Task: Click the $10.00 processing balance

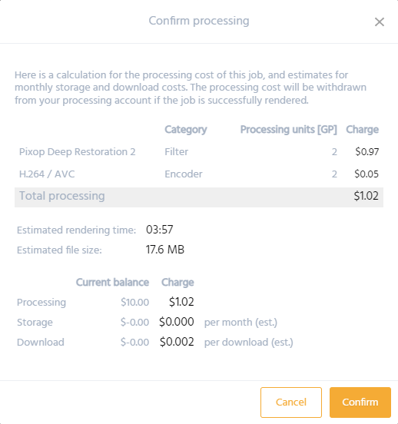Action: click(x=134, y=302)
